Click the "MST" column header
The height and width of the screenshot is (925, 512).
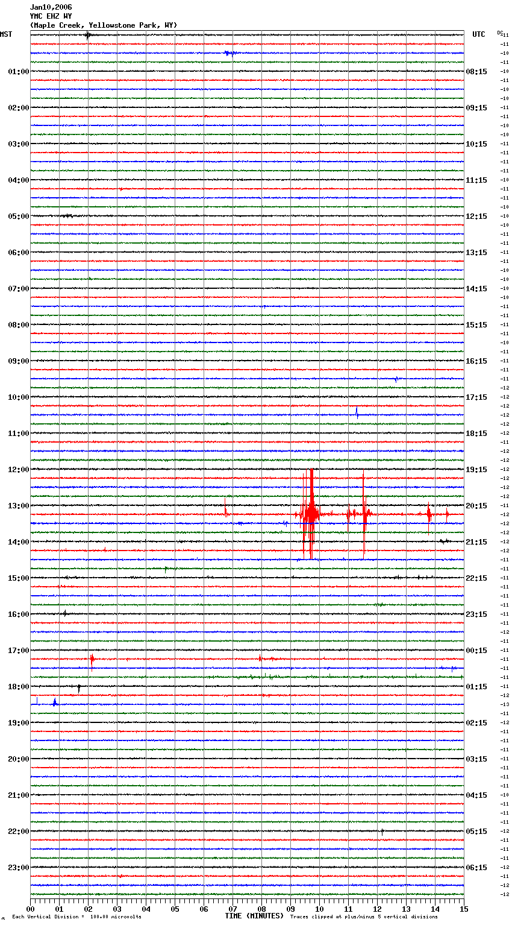(x=6, y=34)
